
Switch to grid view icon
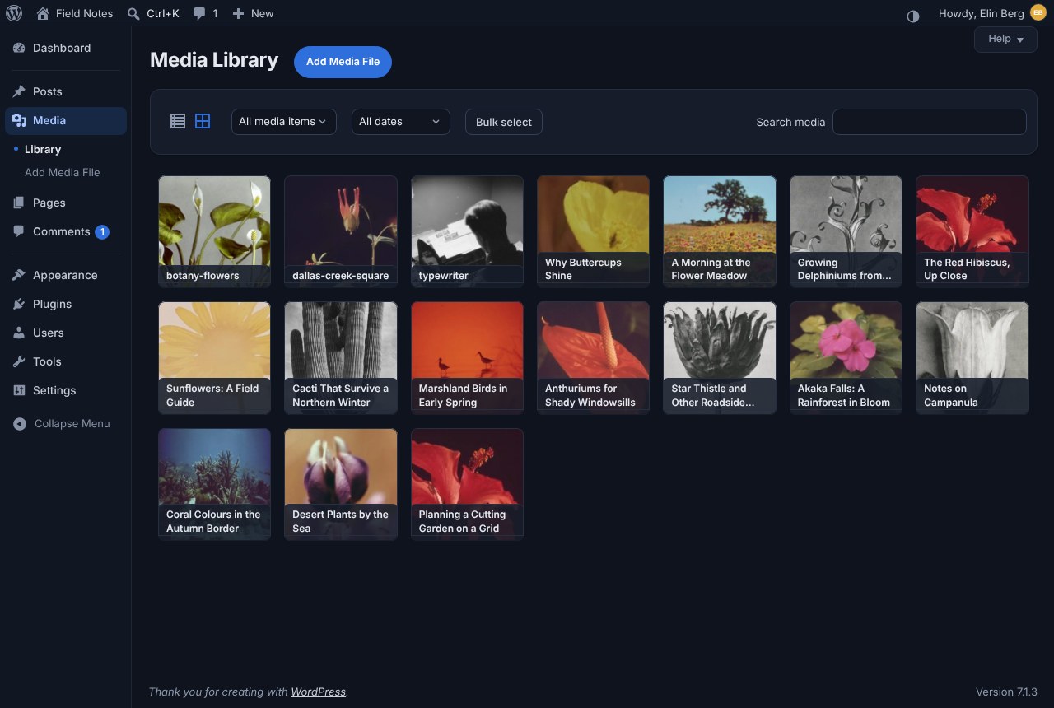pyautogui.click(x=203, y=121)
